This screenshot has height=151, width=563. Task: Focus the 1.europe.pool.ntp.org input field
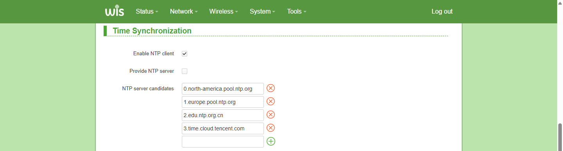(223, 102)
